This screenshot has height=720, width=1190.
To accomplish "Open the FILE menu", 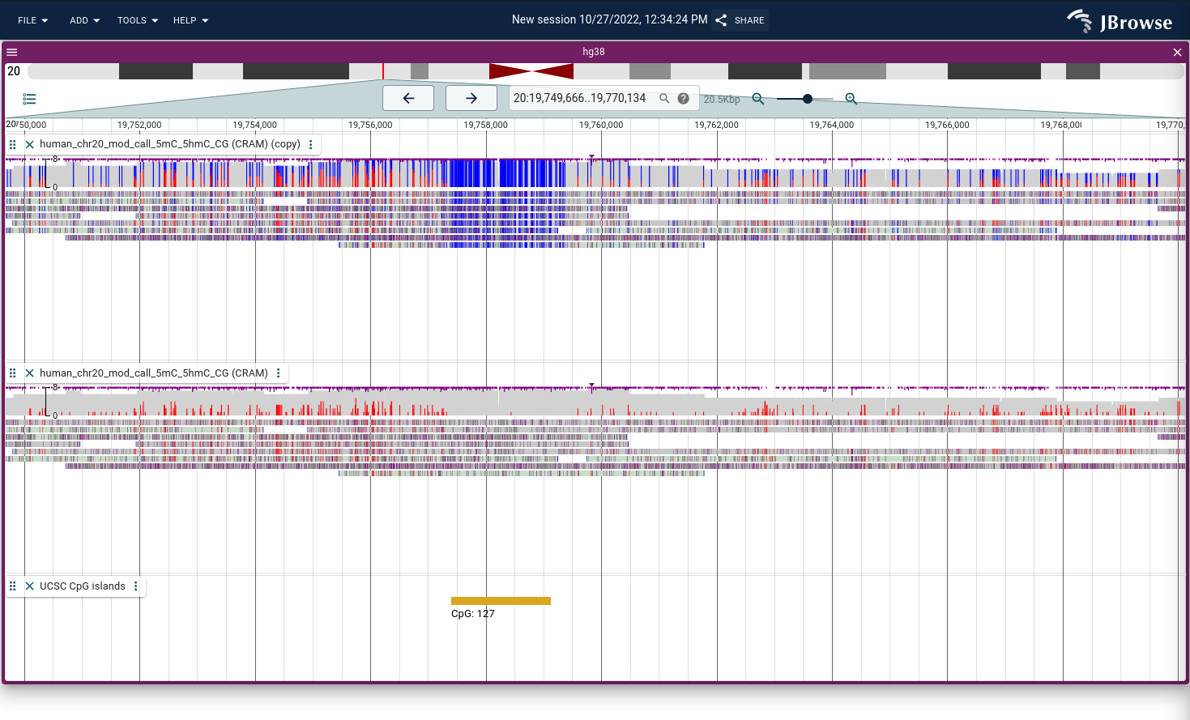I will (x=32, y=20).
